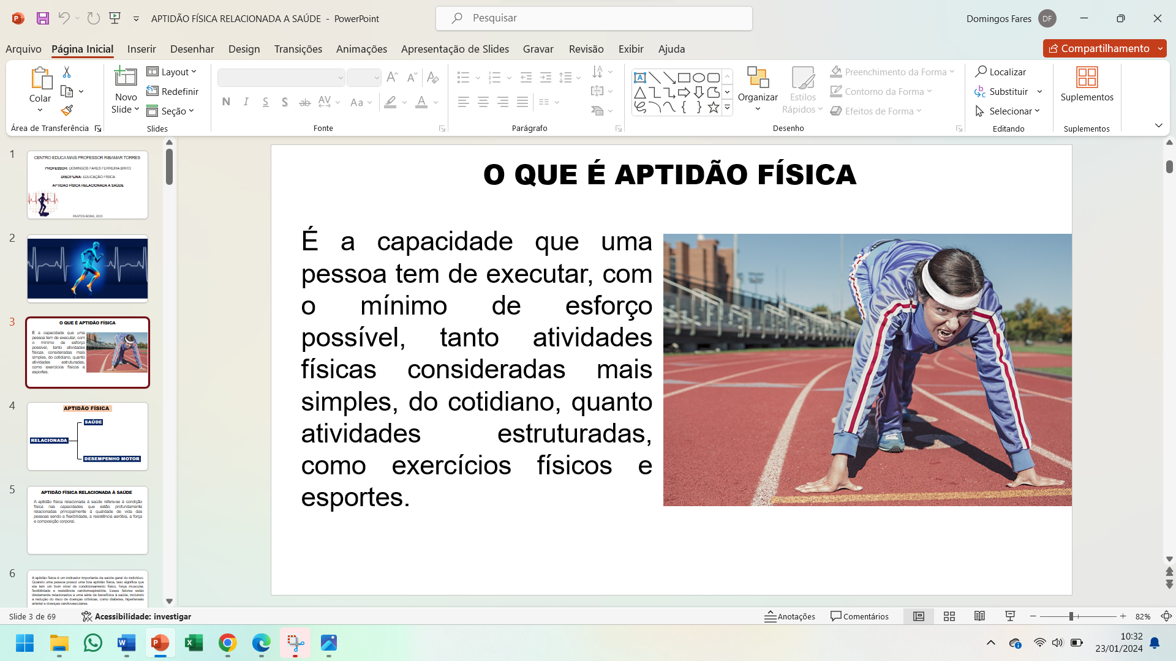Switch to the Animações tab
The image size is (1176, 661).
[361, 49]
